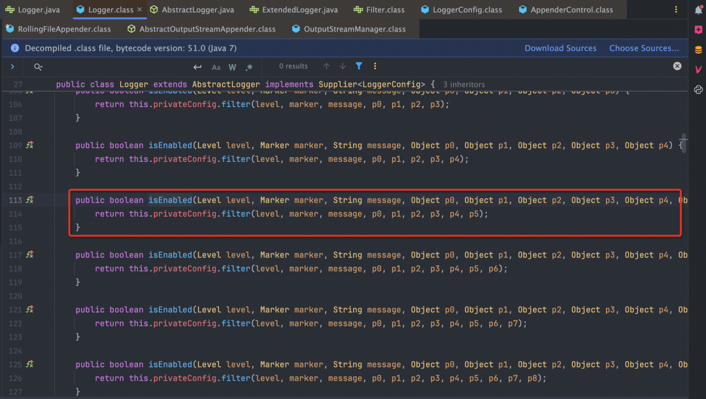
Task: Select the Filter.class tab
Action: 379,9
